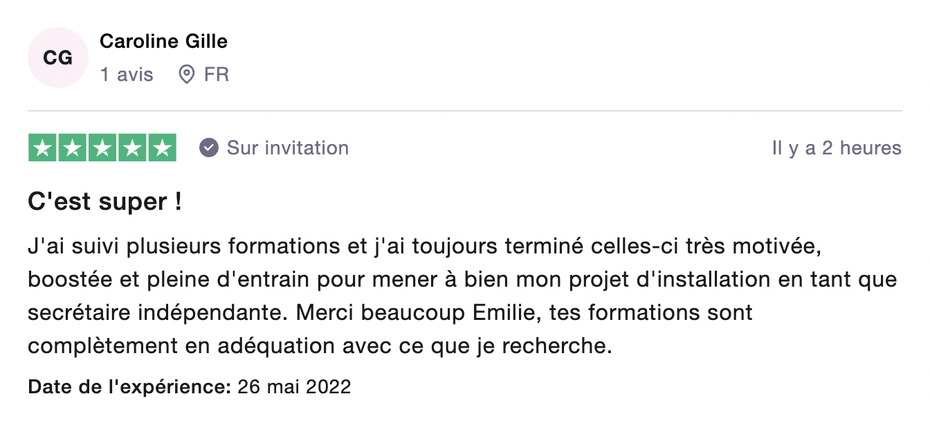Open Caroline Gille's reviewer profile

(163, 42)
